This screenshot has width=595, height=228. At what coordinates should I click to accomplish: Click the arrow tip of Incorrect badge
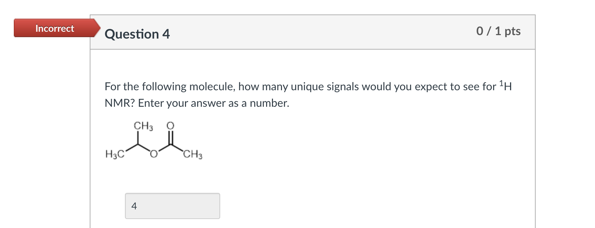click(x=97, y=28)
